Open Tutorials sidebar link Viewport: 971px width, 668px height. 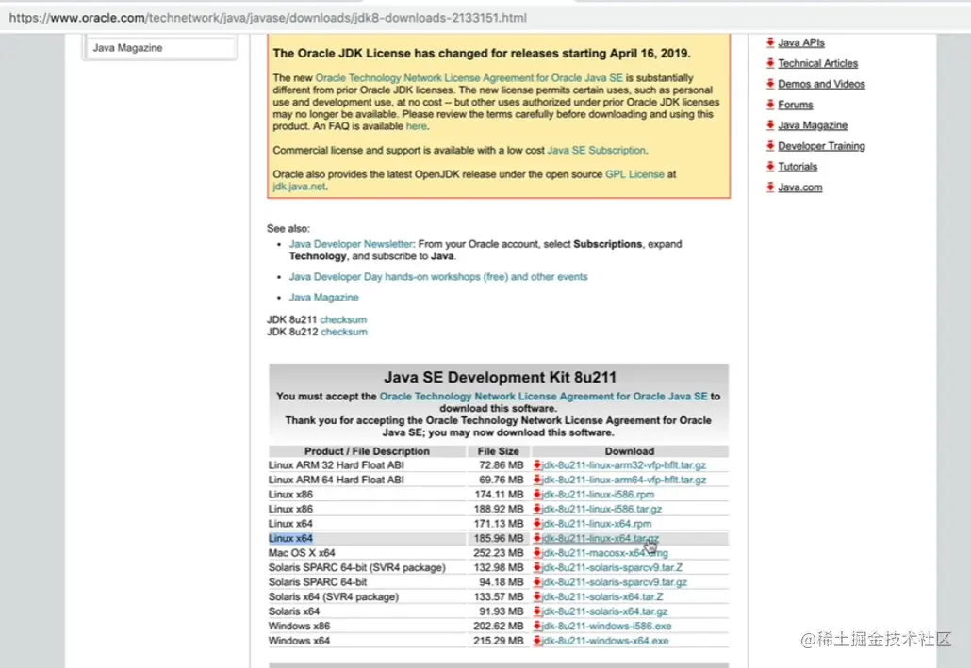[798, 167]
